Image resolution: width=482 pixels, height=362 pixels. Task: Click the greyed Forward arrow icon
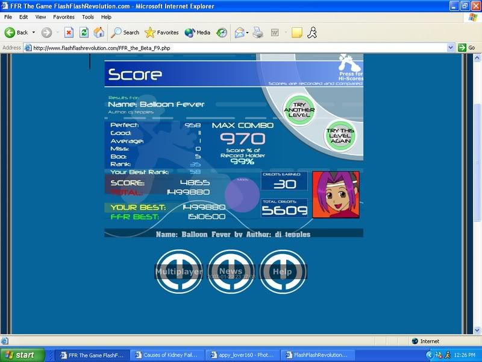click(x=46, y=33)
